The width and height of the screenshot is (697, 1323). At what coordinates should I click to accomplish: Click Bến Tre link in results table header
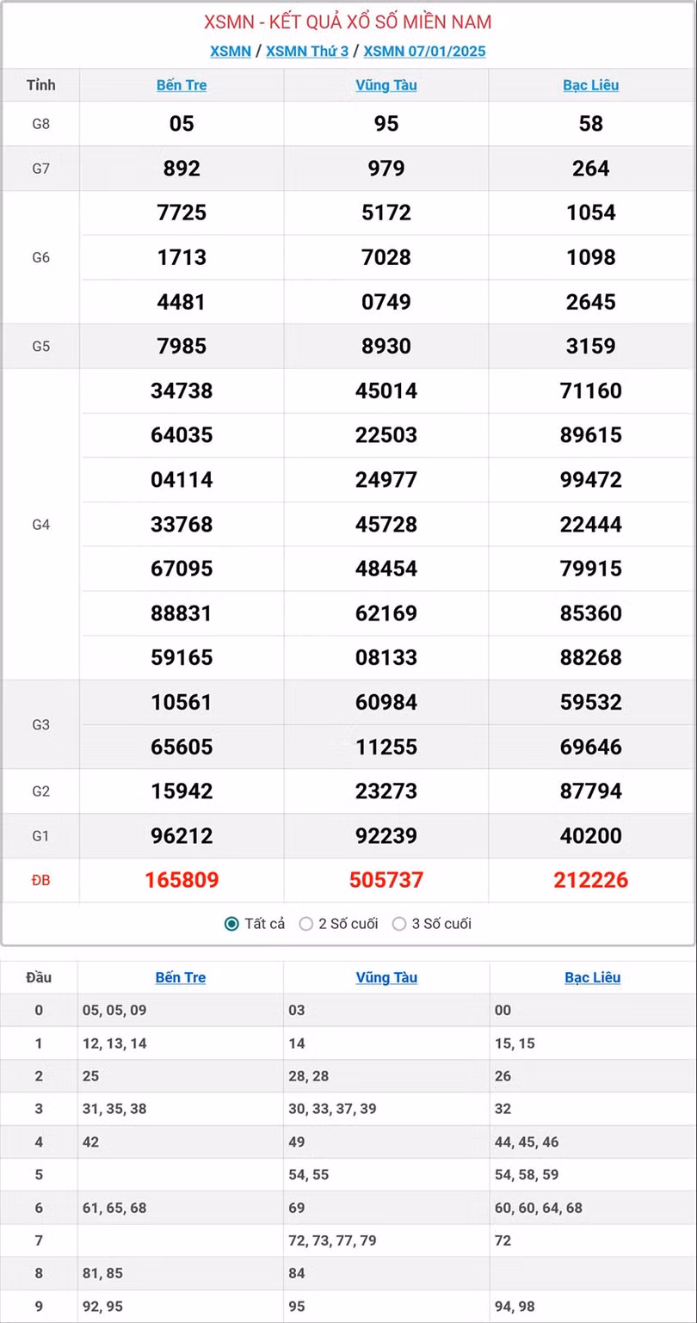182,85
